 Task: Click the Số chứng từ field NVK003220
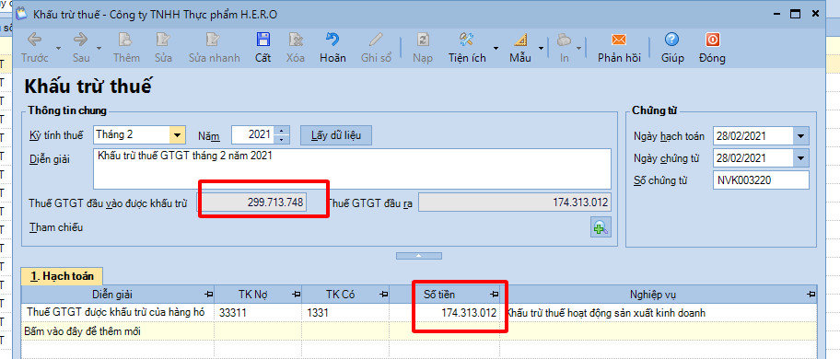[x=761, y=180]
